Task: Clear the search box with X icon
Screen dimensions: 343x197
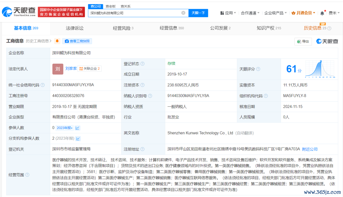Action: (183, 13)
